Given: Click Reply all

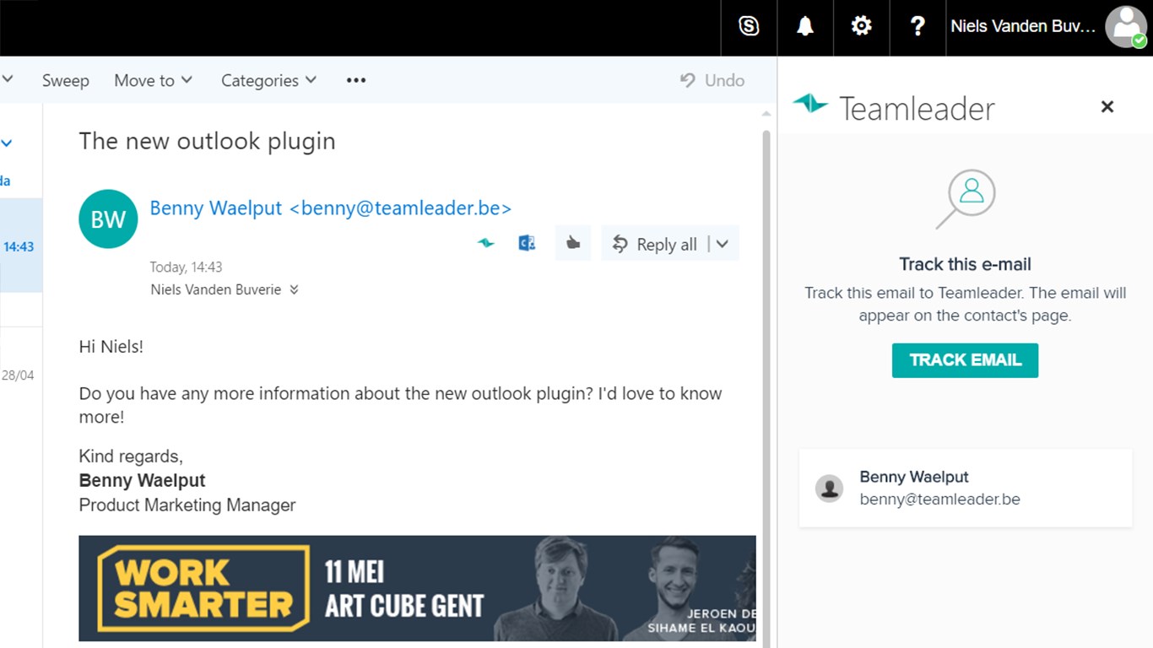Looking at the screenshot, I should pos(654,244).
